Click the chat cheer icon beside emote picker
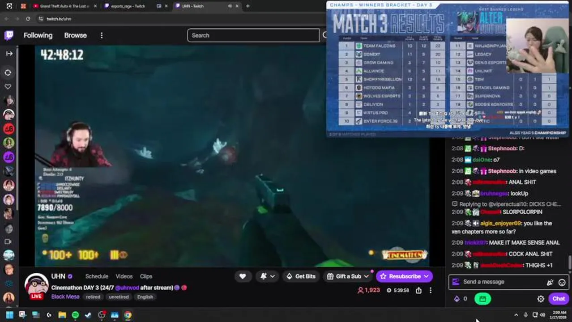The width and height of the screenshot is (572, 322). pos(550,282)
